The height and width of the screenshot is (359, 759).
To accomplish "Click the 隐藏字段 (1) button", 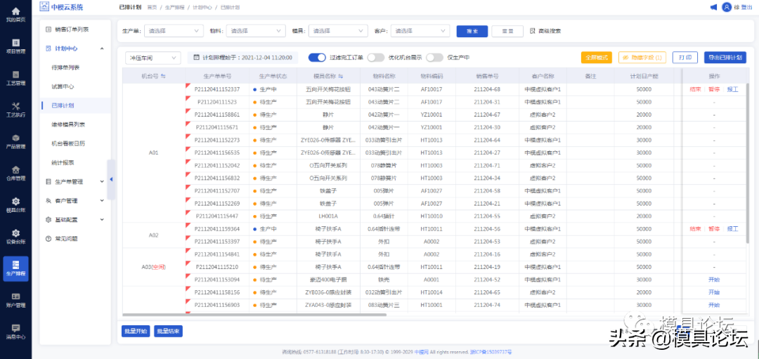I will click(x=642, y=58).
